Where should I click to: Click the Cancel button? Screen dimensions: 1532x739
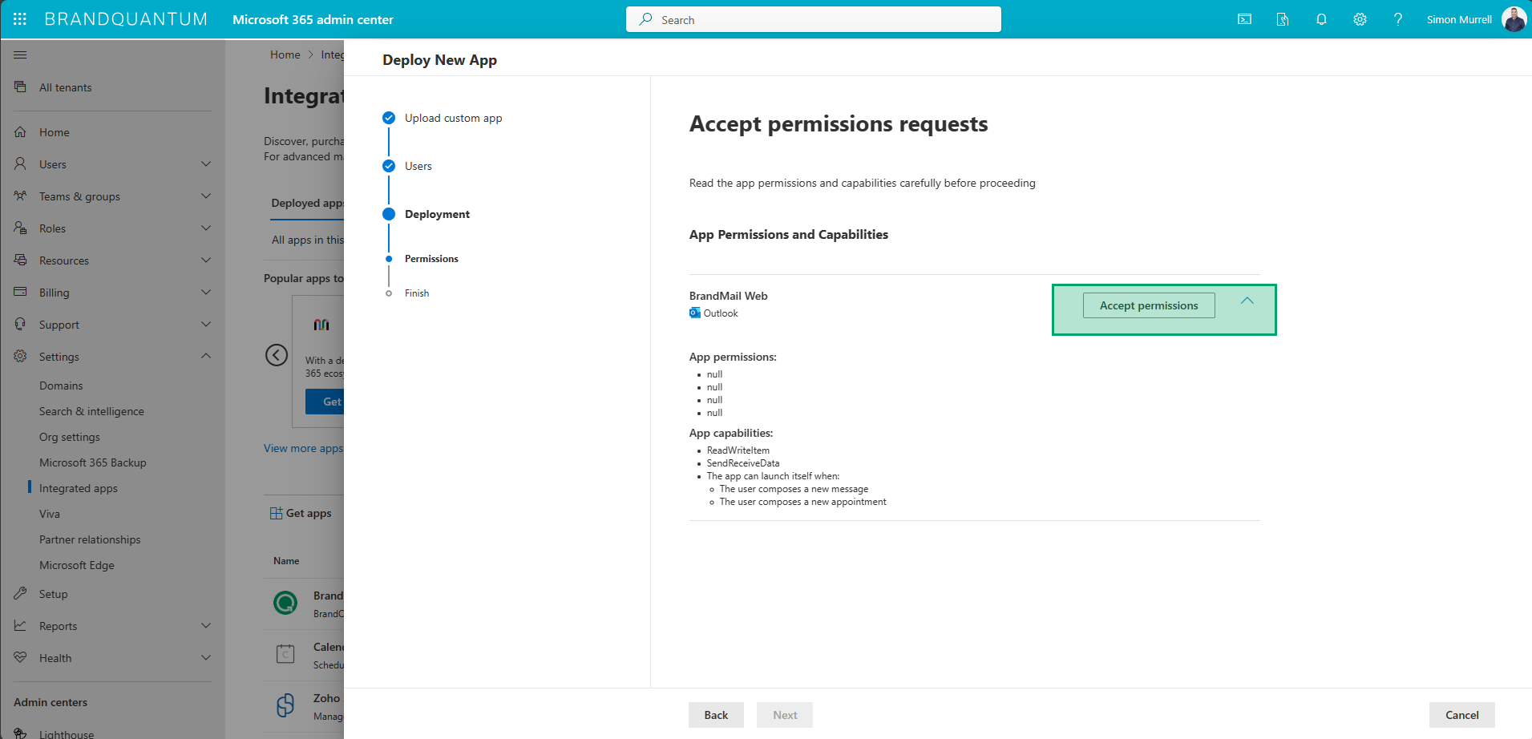(1461, 715)
